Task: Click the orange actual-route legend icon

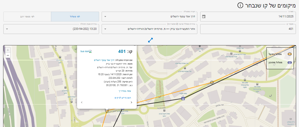Action: [290, 54]
